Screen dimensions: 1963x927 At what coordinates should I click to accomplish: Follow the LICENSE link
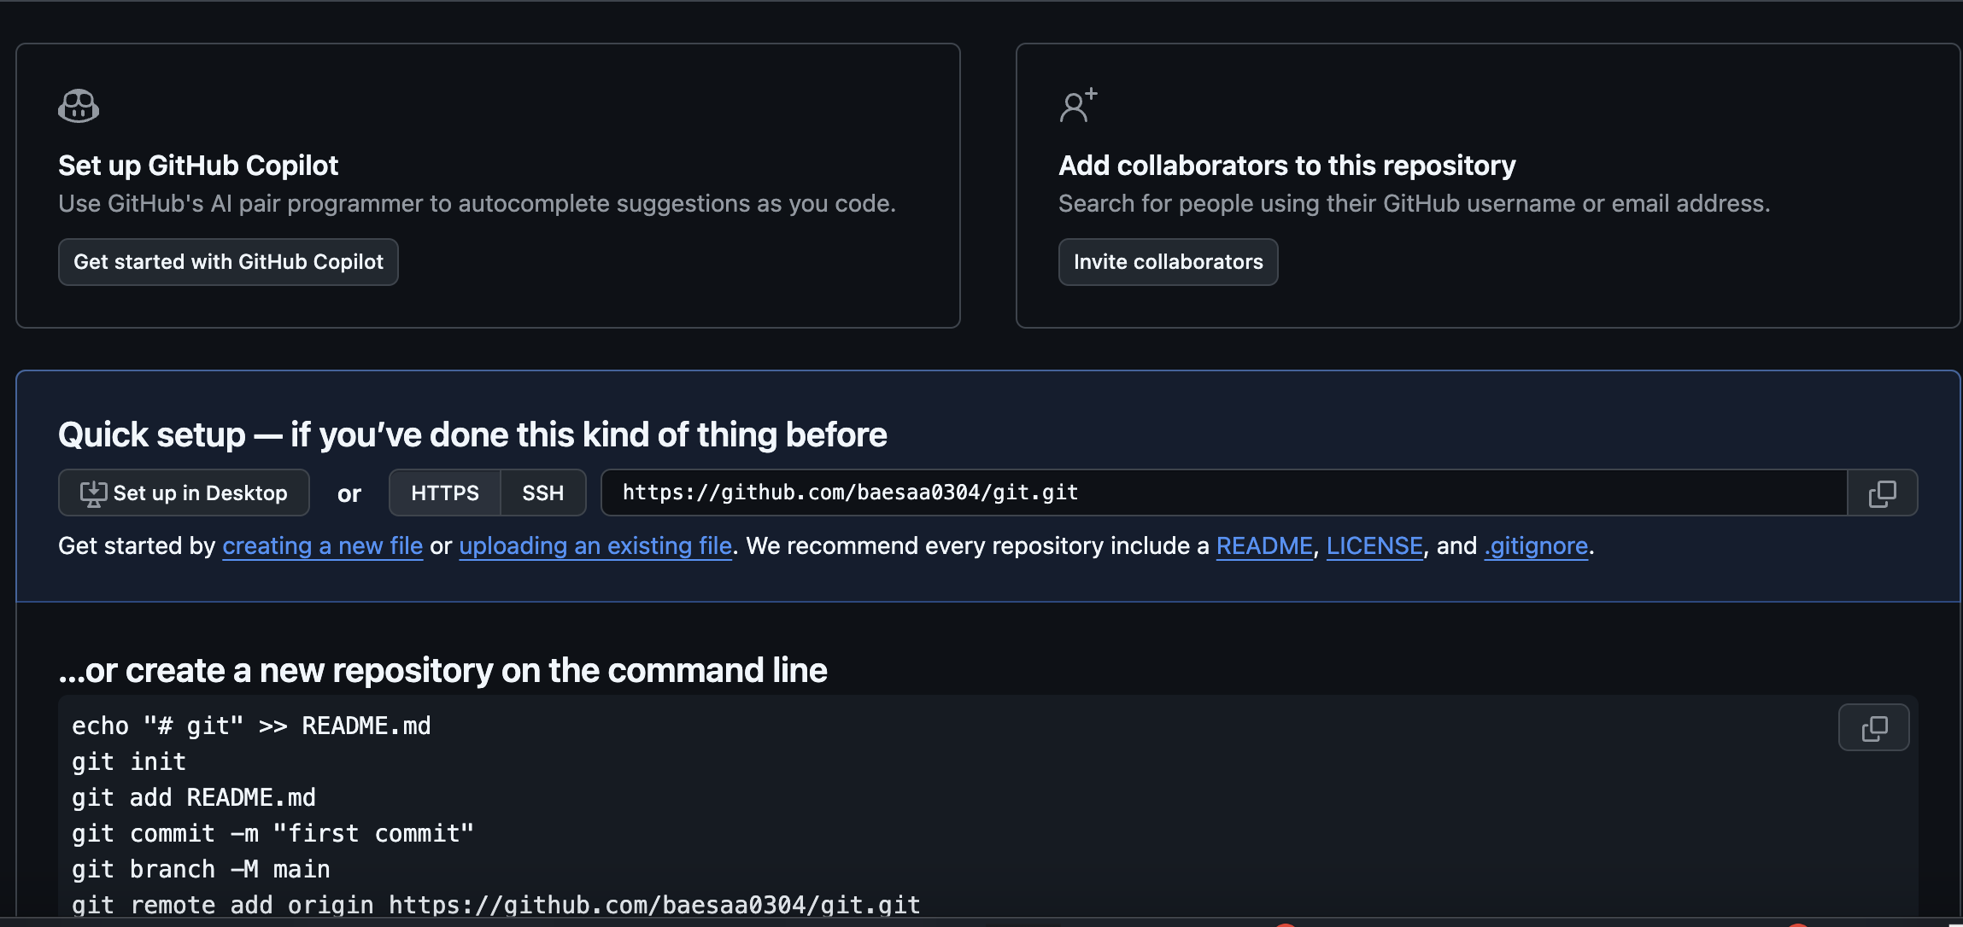(x=1374, y=546)
